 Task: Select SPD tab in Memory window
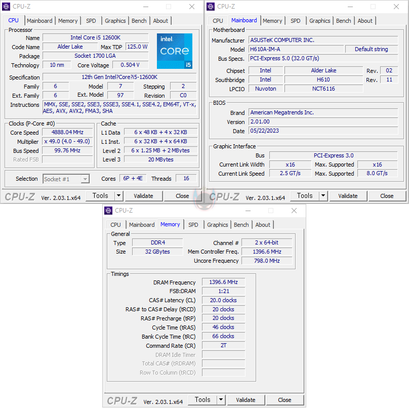[x=193, y=225]
